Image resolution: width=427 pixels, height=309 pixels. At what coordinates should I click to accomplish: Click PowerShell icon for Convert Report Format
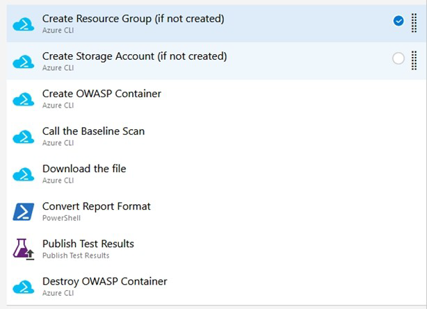(24, 211)
